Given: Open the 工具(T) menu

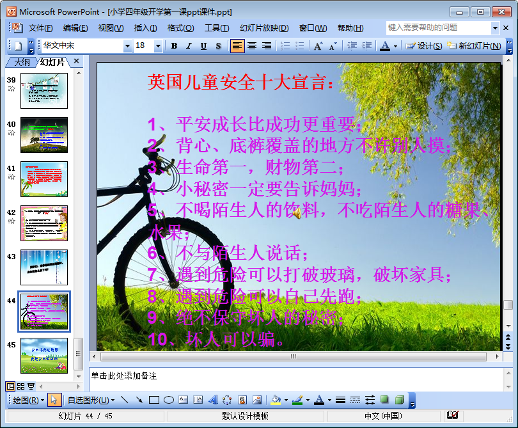Looking at the screenshot, I should coord(217,28).
